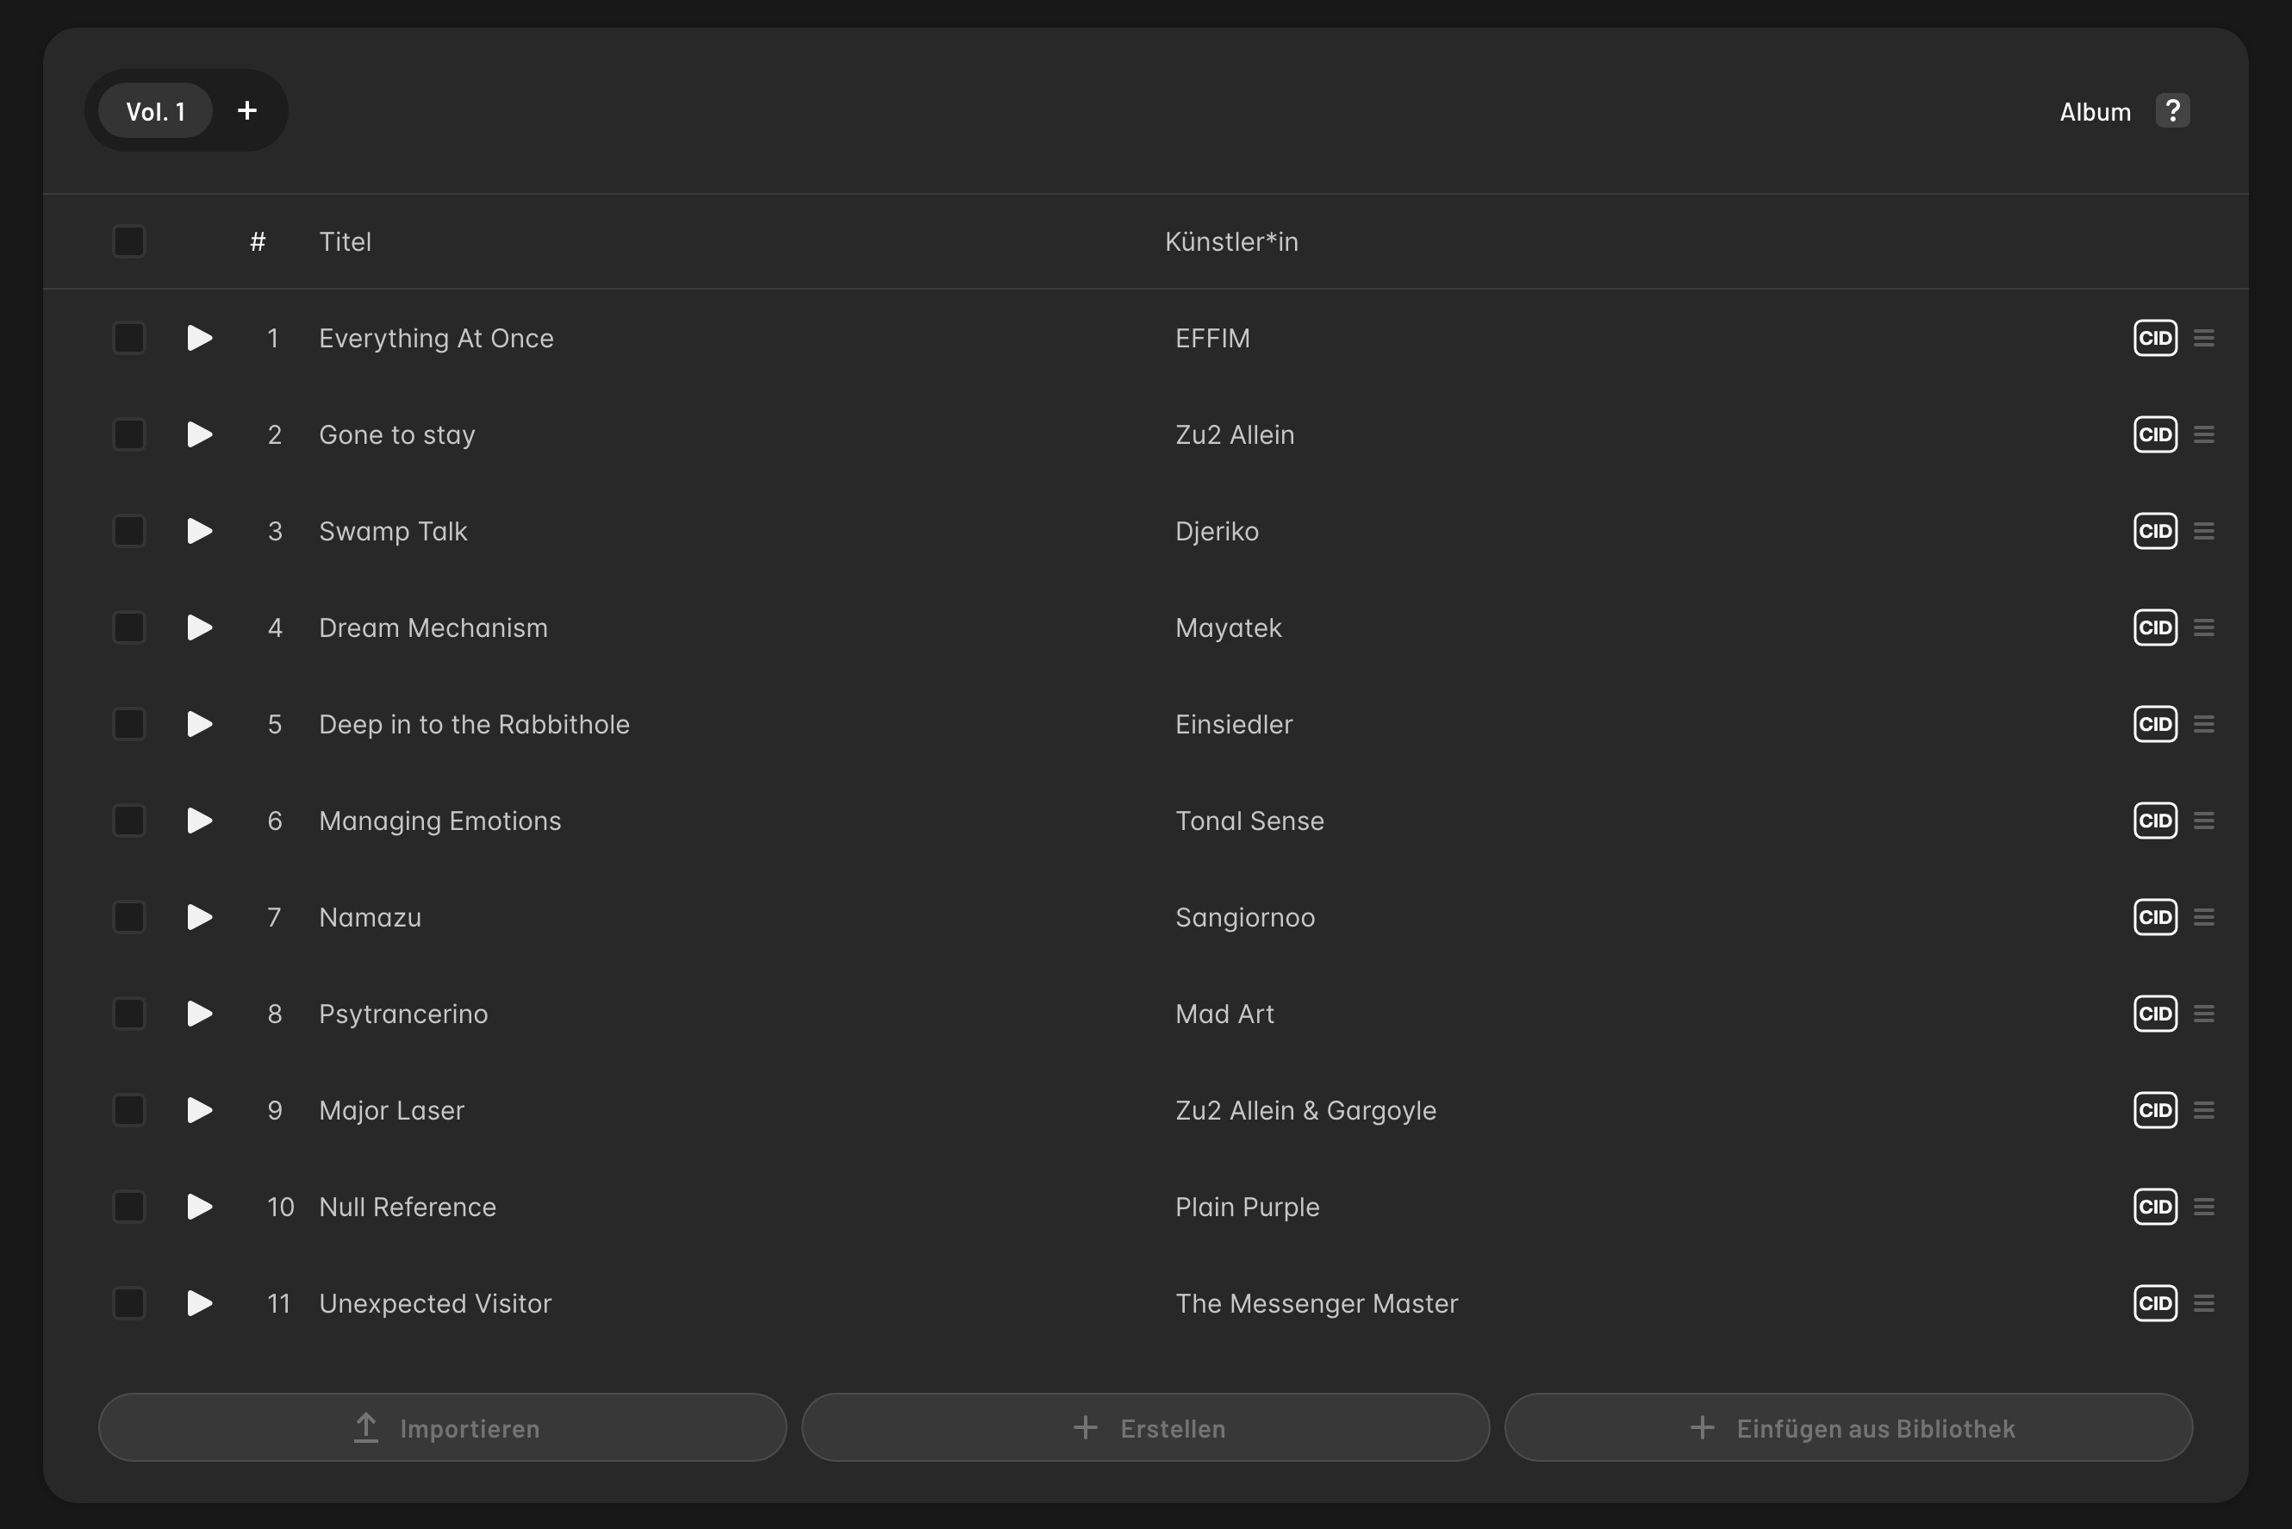Play track 7 Namazu
2292x1529 pixels.
(x=200, y=918)
